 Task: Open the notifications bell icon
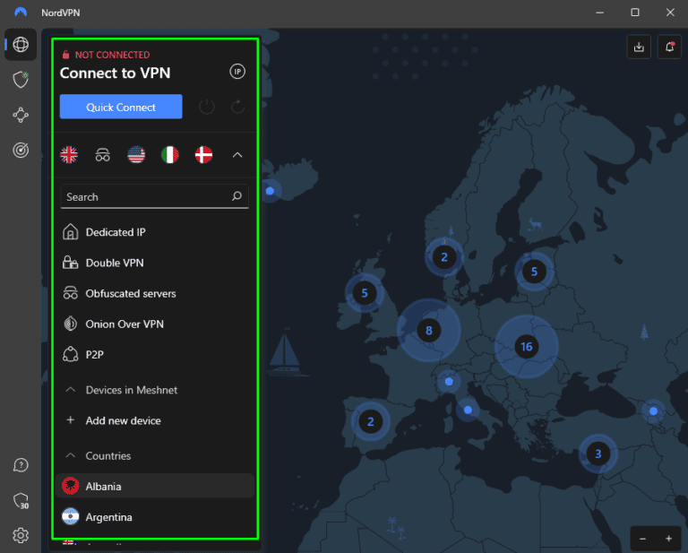coord(668,48)
